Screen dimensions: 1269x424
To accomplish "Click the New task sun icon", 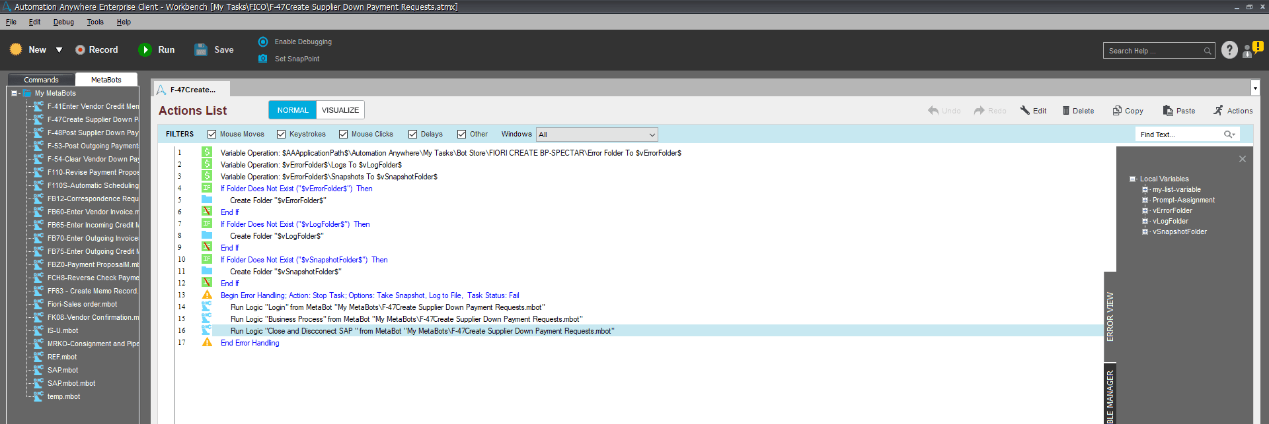I will tap(16, 49).
